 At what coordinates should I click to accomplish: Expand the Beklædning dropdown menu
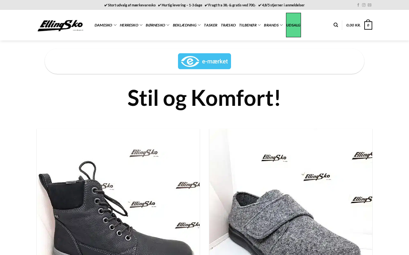point(187,25)
